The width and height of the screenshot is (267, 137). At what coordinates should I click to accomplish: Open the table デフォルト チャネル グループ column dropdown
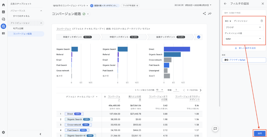click(x=82, y=97)
